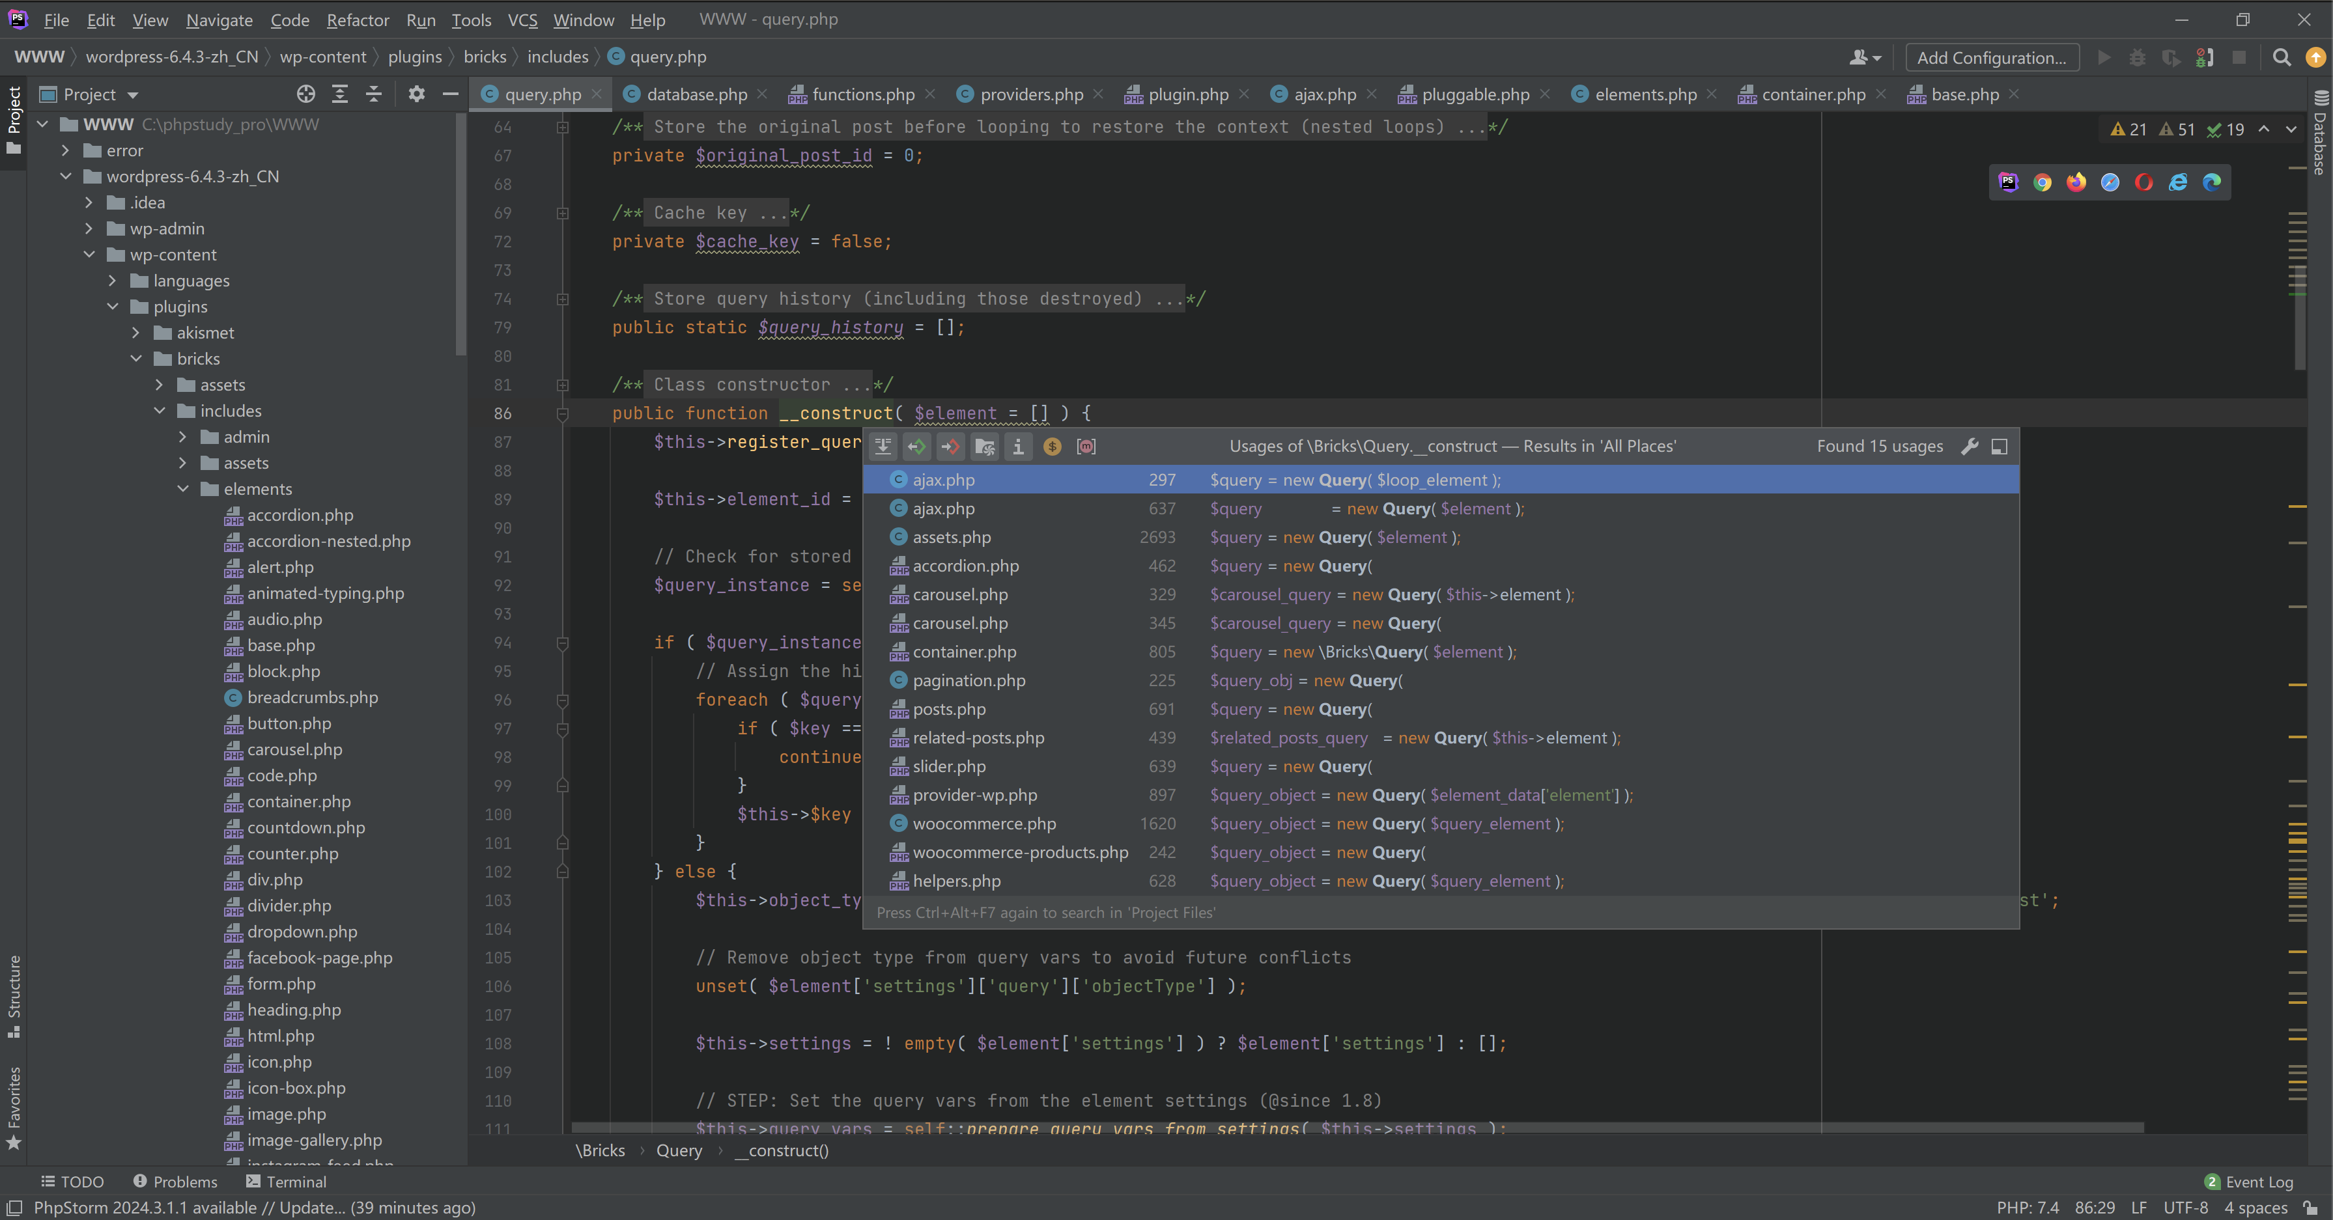Collapse the bricks folder

(x=136, y=359)
